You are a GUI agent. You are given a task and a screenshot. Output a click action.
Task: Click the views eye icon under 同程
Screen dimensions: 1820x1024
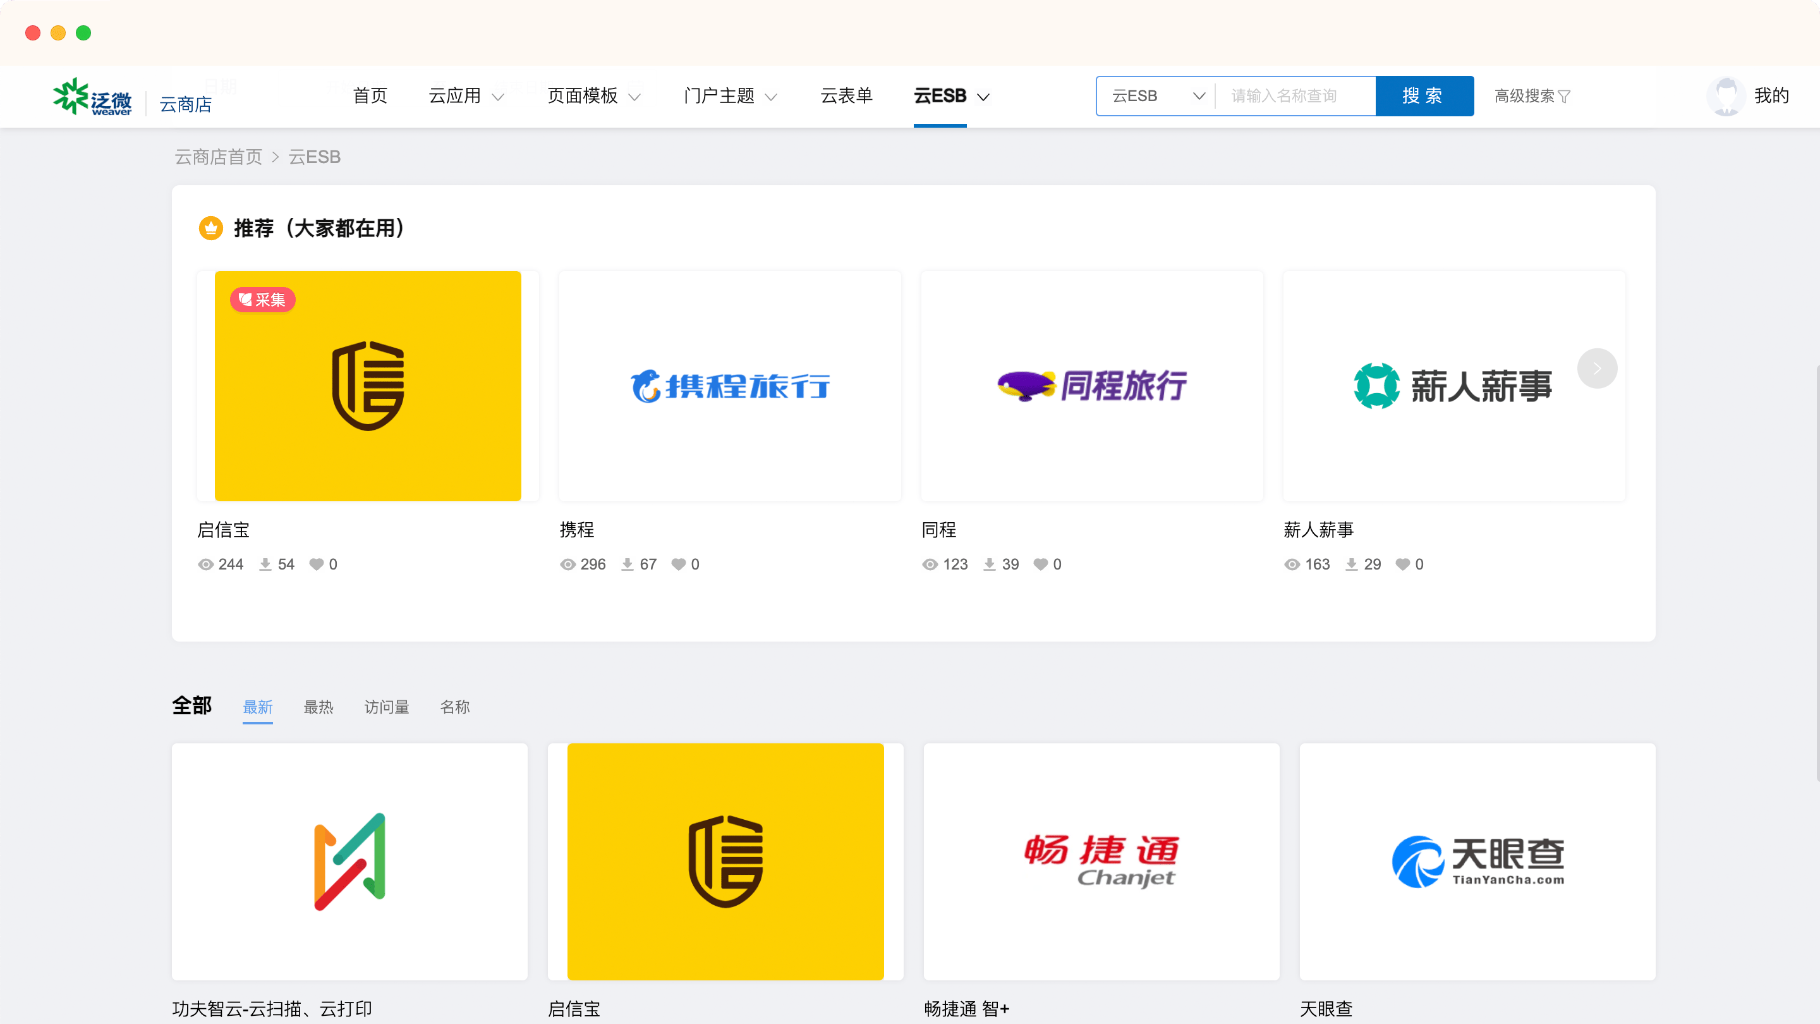coord(930,564)
